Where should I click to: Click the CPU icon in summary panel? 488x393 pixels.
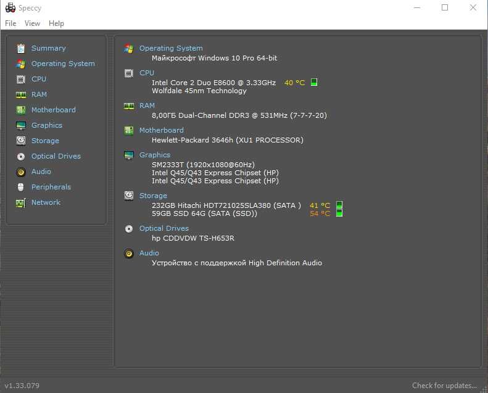pos(129,73)
